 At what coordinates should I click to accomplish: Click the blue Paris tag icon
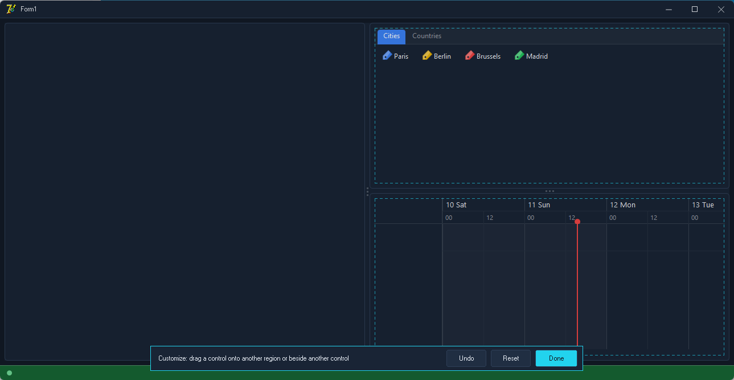[387, 55]
